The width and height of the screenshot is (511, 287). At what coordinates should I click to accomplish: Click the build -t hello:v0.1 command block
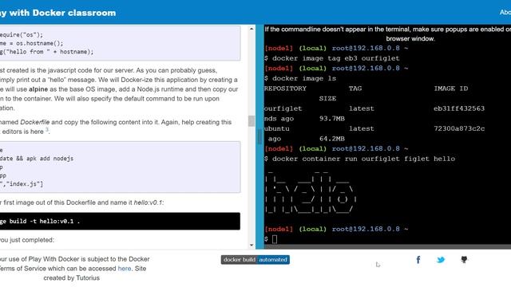point(120,222)
